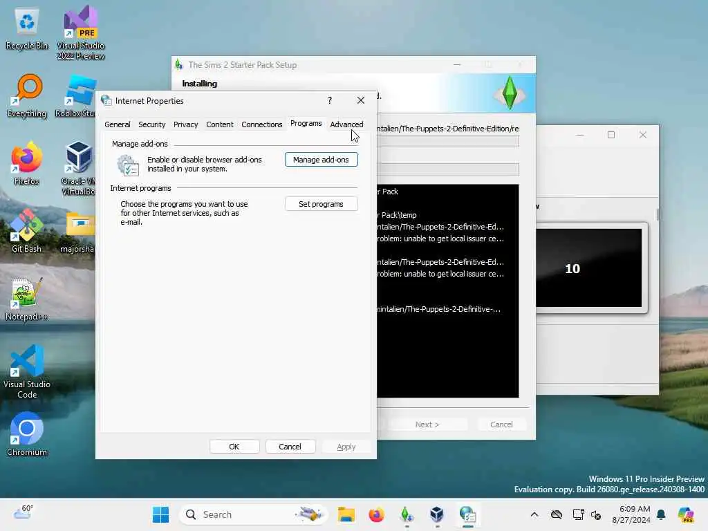708x531 pixels.
Task: Open the Recycle Bin desktop icon
Action: coord(27,29)
